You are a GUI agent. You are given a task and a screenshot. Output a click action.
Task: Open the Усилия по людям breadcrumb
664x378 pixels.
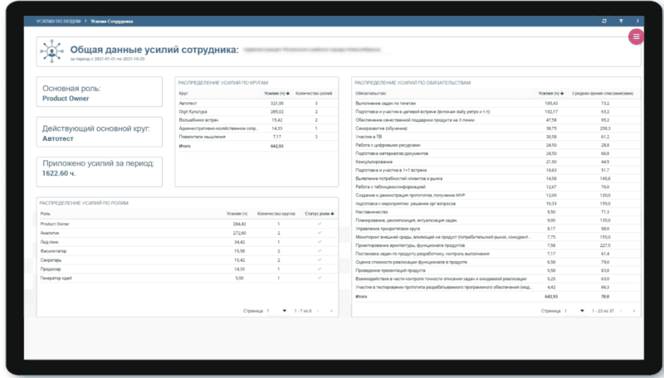point(56,20)
